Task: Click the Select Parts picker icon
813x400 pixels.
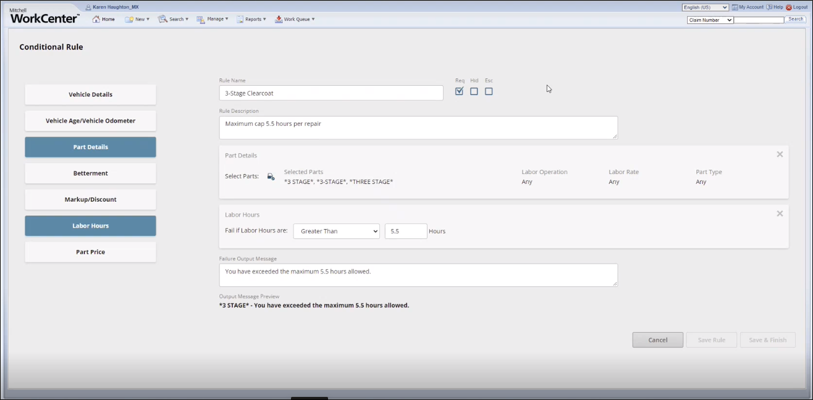Action: point(271,177)
